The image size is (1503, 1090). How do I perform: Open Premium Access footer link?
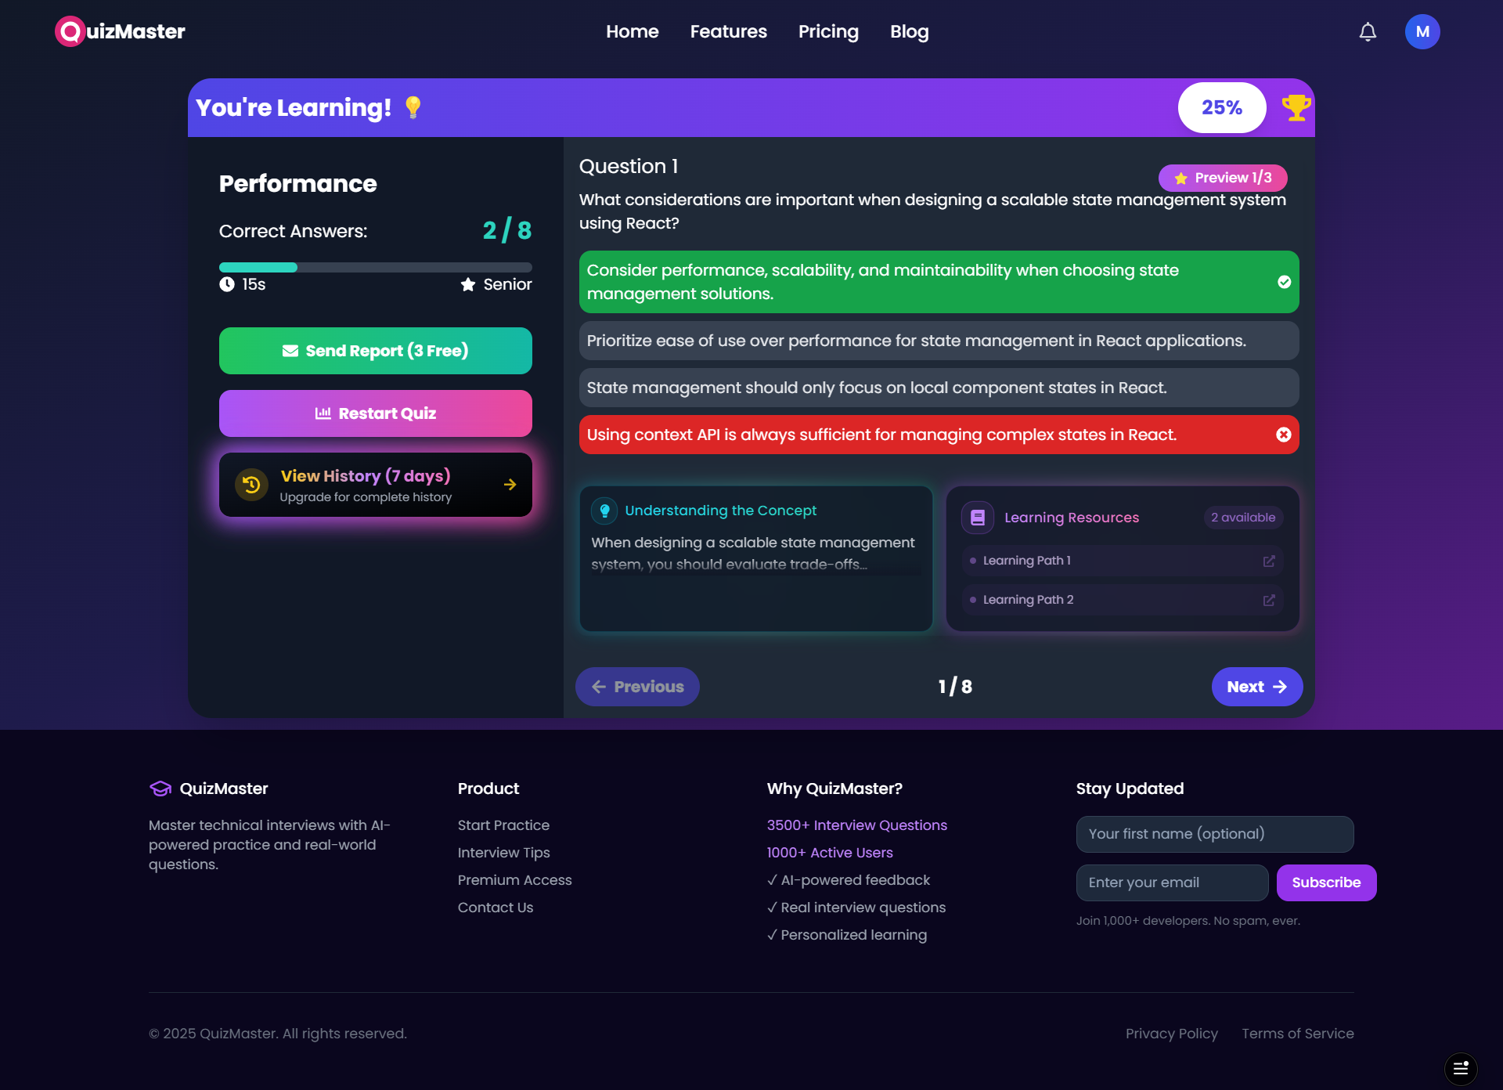514,880
